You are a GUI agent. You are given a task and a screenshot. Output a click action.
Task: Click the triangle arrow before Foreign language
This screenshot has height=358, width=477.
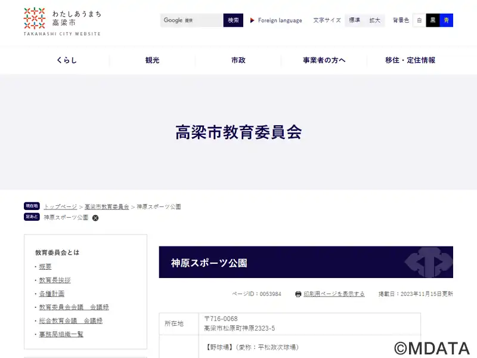click(252, 20)
